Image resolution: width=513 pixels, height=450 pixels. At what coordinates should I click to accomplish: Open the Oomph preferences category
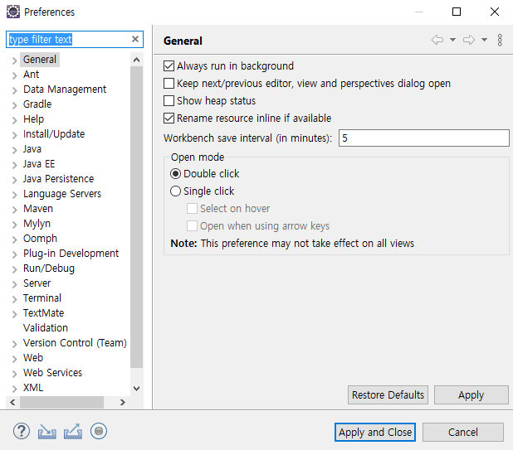pos(40,239)
